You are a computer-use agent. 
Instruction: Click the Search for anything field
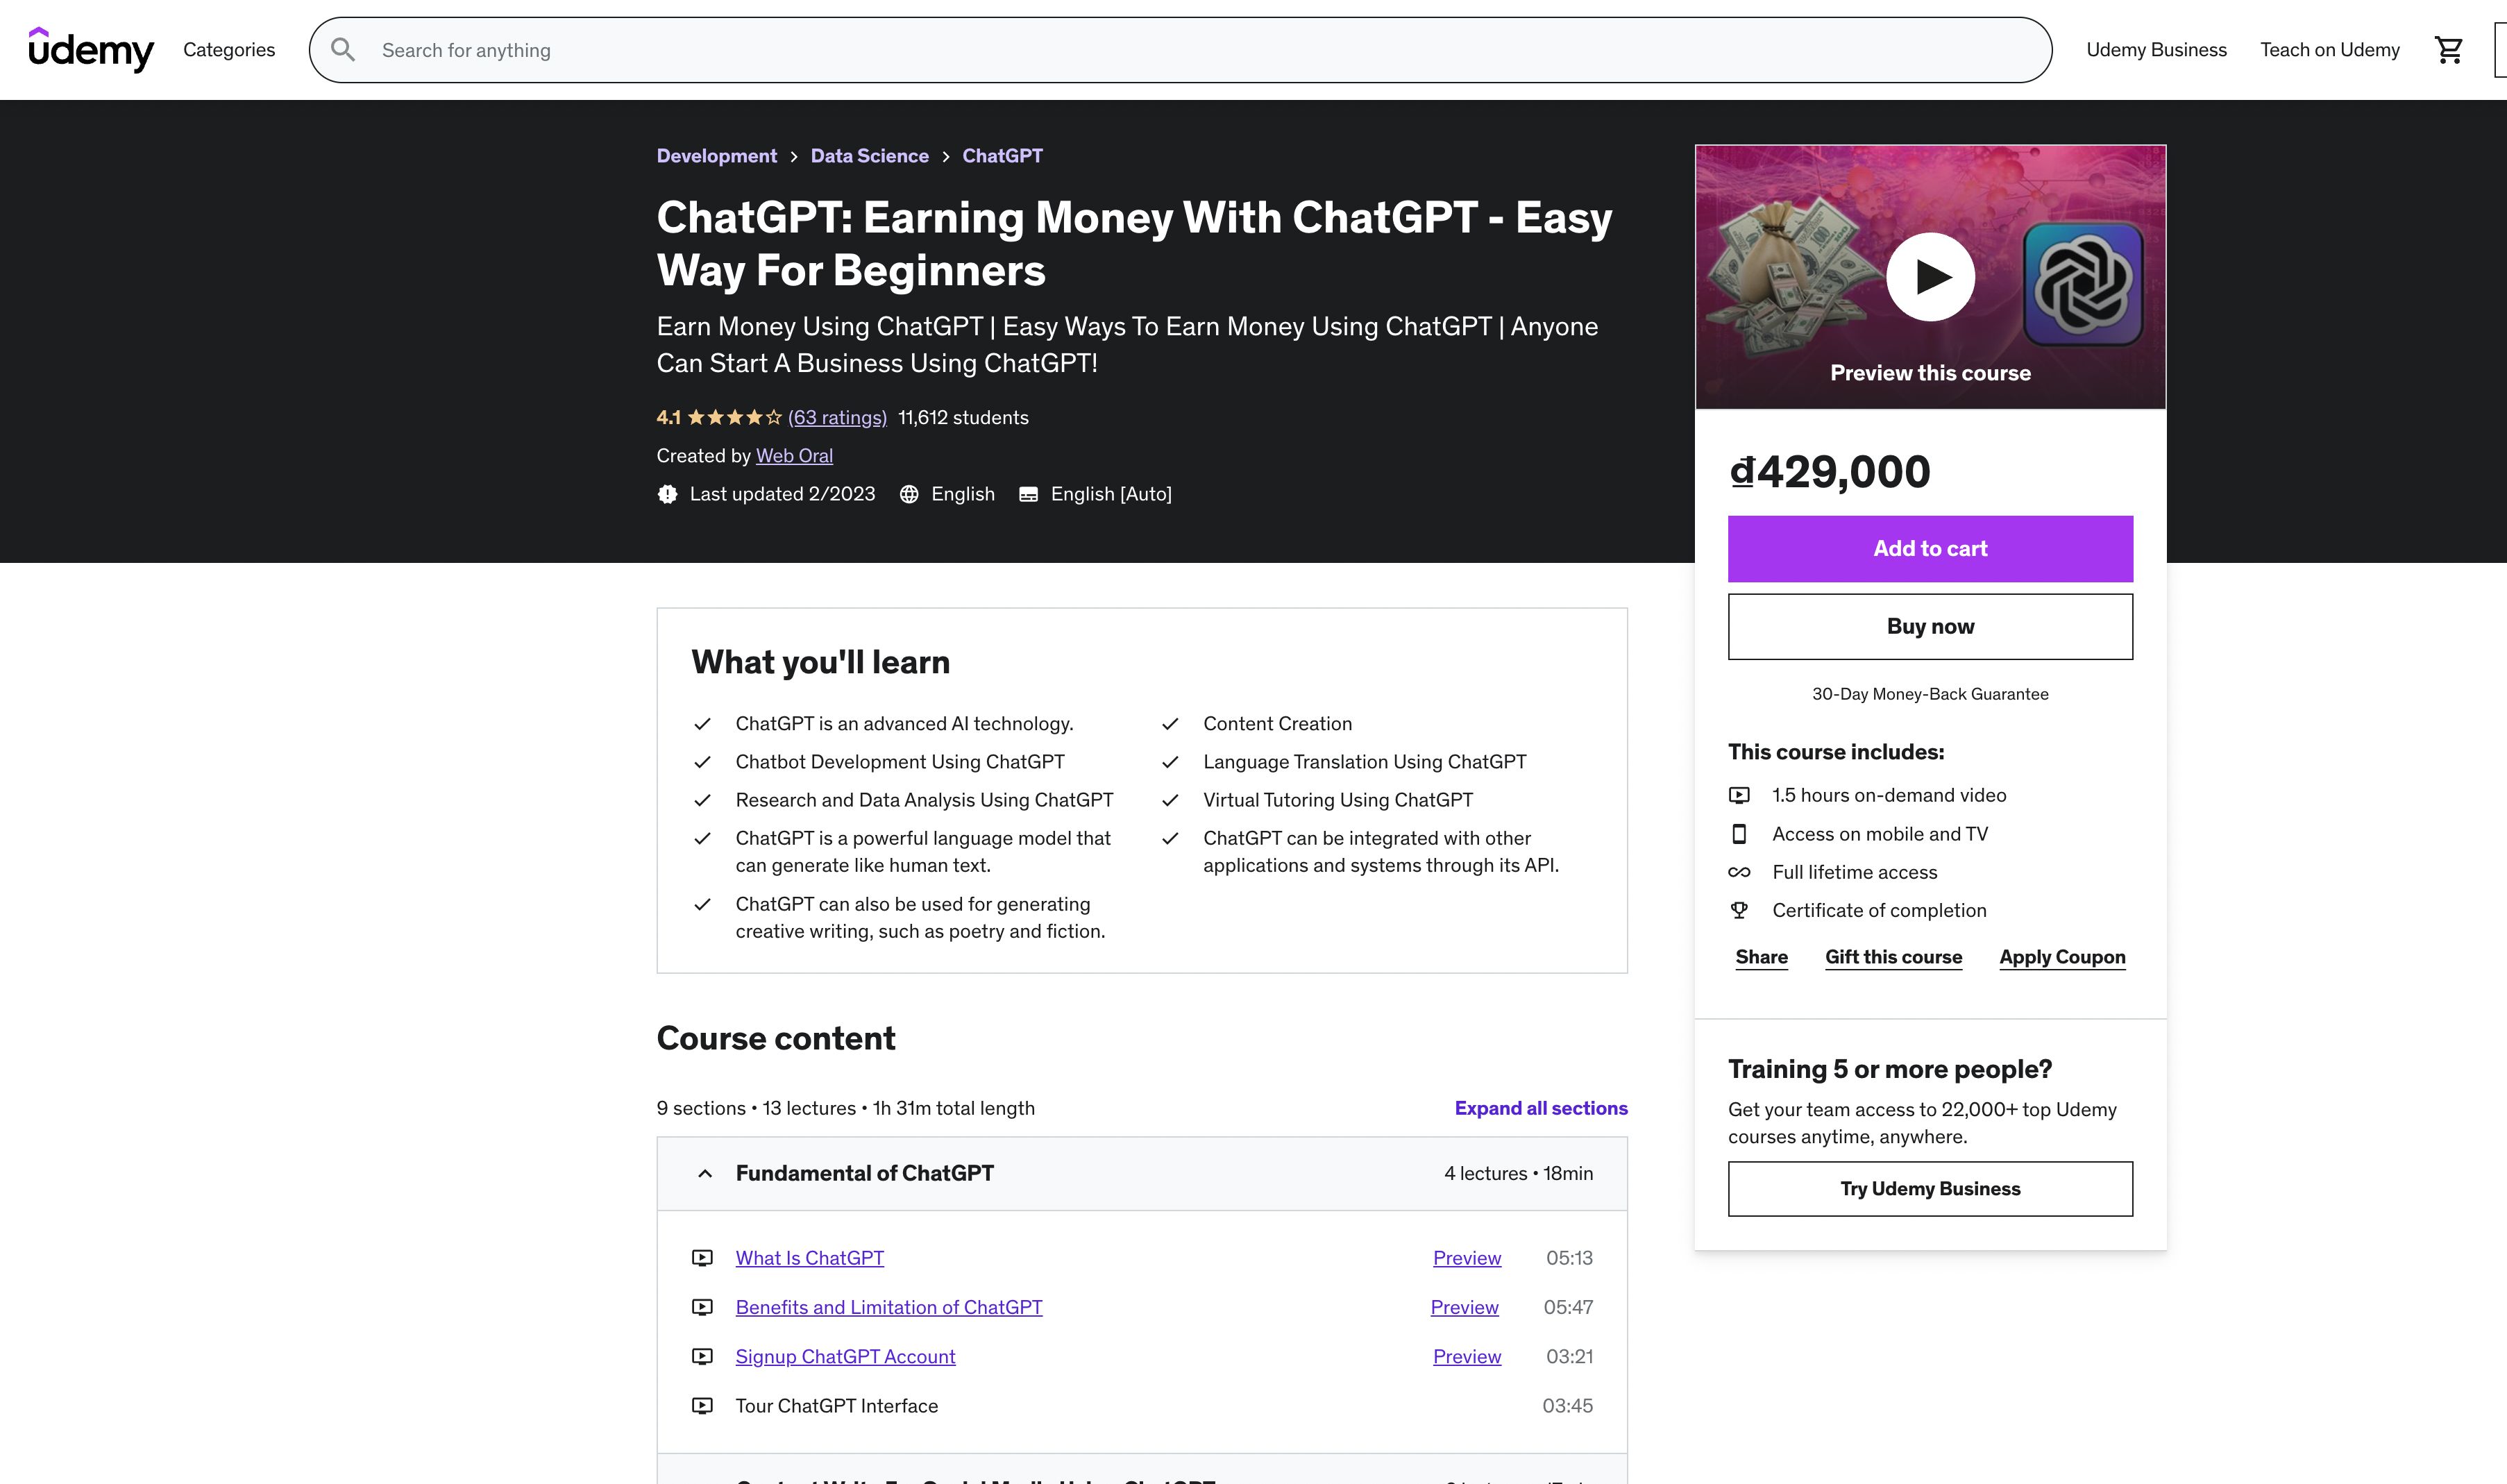pyautogui.click(x=1200, y=50)
